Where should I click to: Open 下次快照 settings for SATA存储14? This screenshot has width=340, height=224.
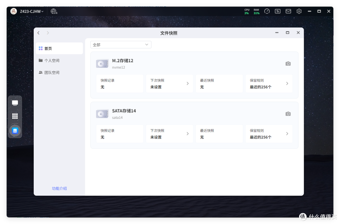tap(170, 134)
